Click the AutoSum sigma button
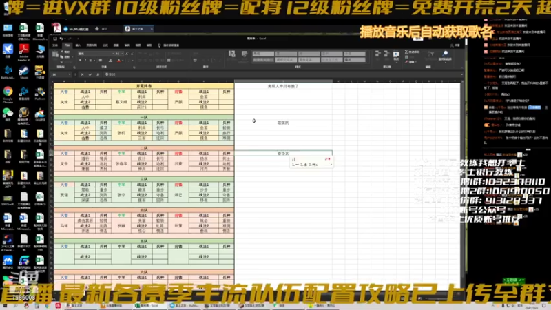 pos(412,52)
